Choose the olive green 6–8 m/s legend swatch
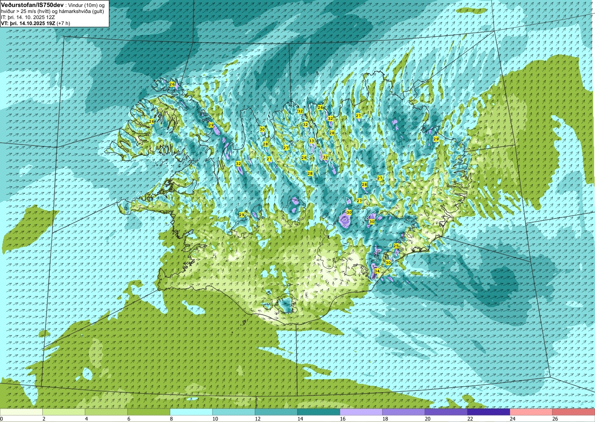595x422 pixels. [x=149, y=412]
